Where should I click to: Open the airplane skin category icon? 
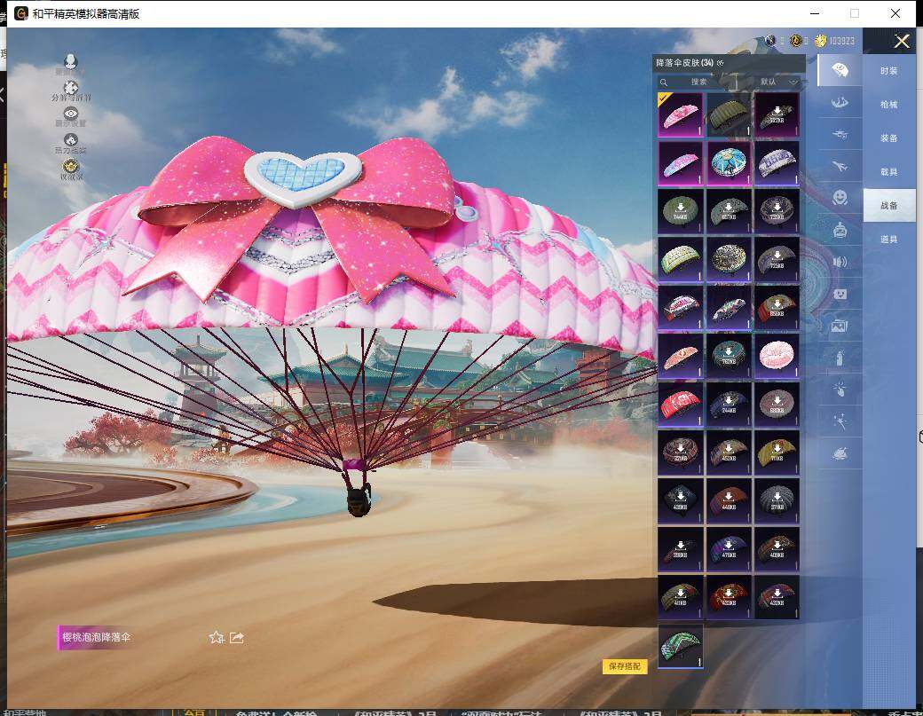840,167
